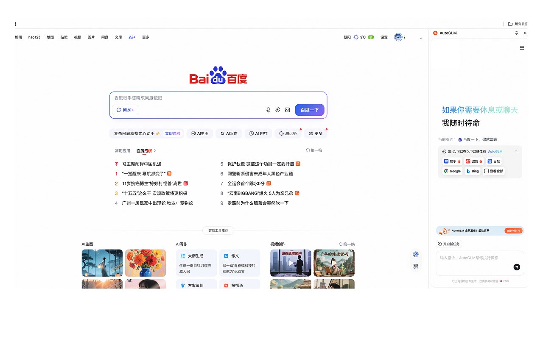Open the AI写作 tool chip
The image size is (543, 339).
pyautogui.click(x=229, y=133)
